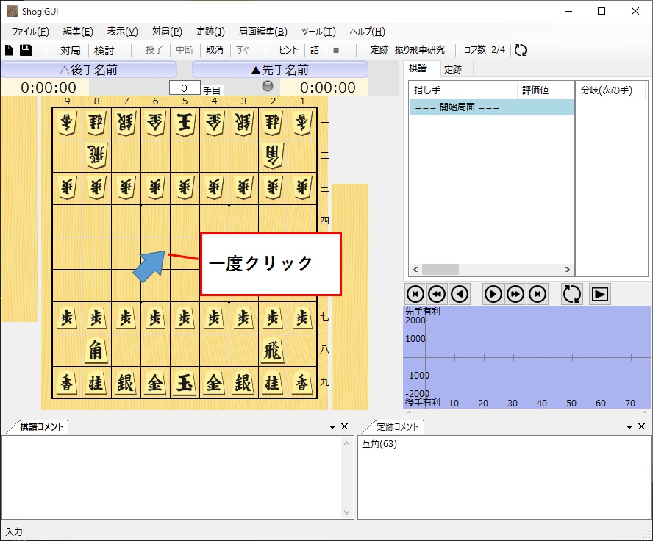Click the 対局 toolbar button

[70, 51]
